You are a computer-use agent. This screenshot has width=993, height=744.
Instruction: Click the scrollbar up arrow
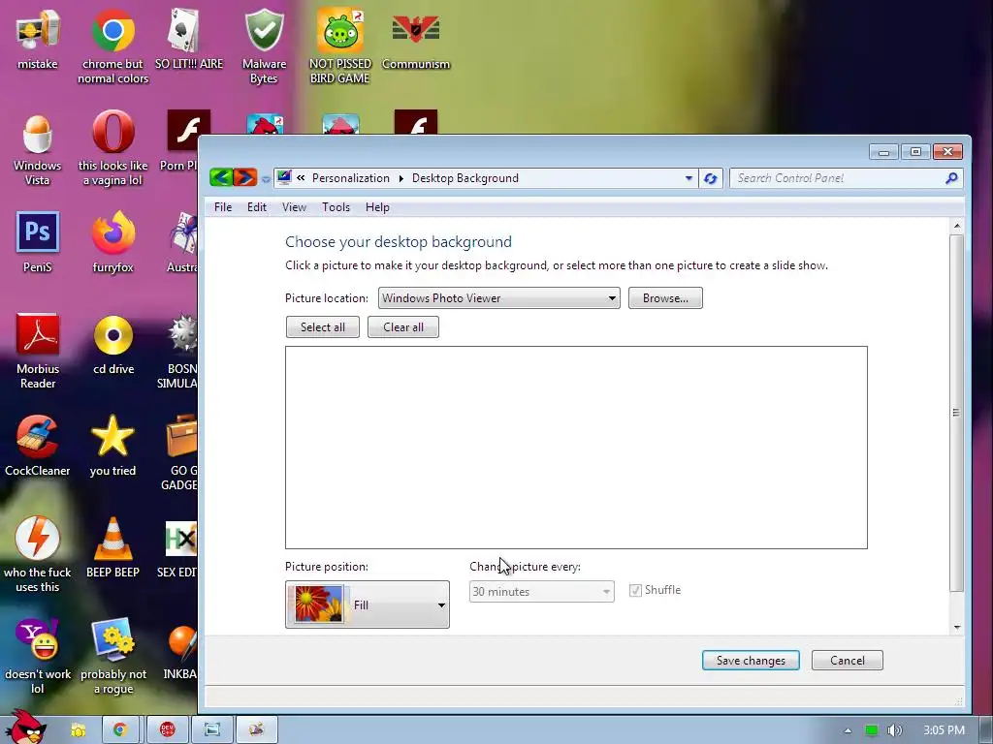957,226
